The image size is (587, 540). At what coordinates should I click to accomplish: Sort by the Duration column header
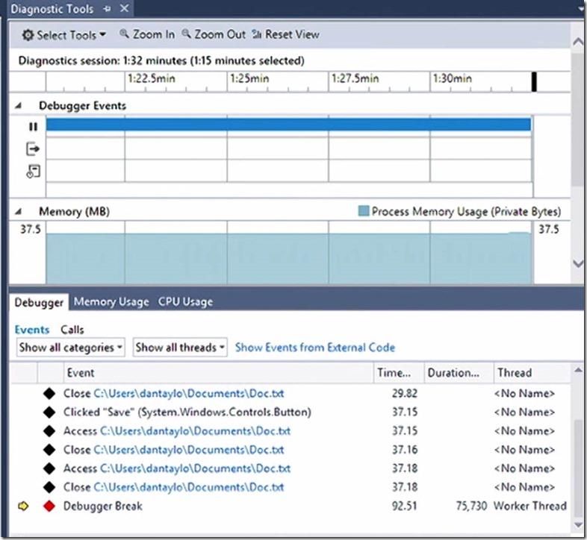click(459, 373)
